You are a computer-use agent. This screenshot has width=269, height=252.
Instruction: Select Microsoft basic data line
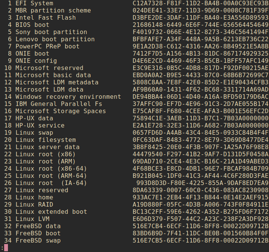tap(53, 75)
